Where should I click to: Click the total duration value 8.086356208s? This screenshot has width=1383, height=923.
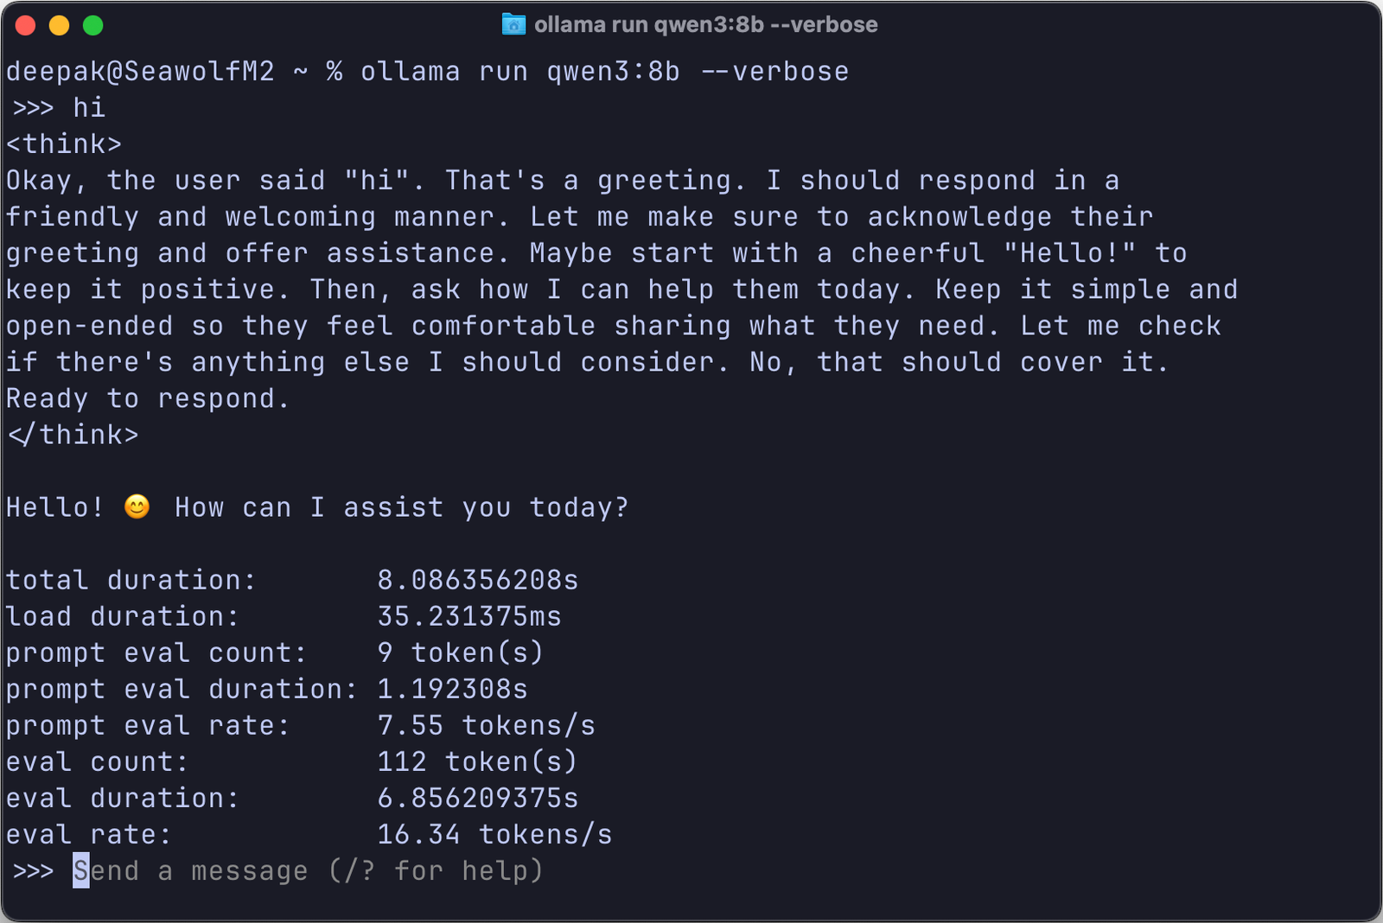(x=477, y=579)
